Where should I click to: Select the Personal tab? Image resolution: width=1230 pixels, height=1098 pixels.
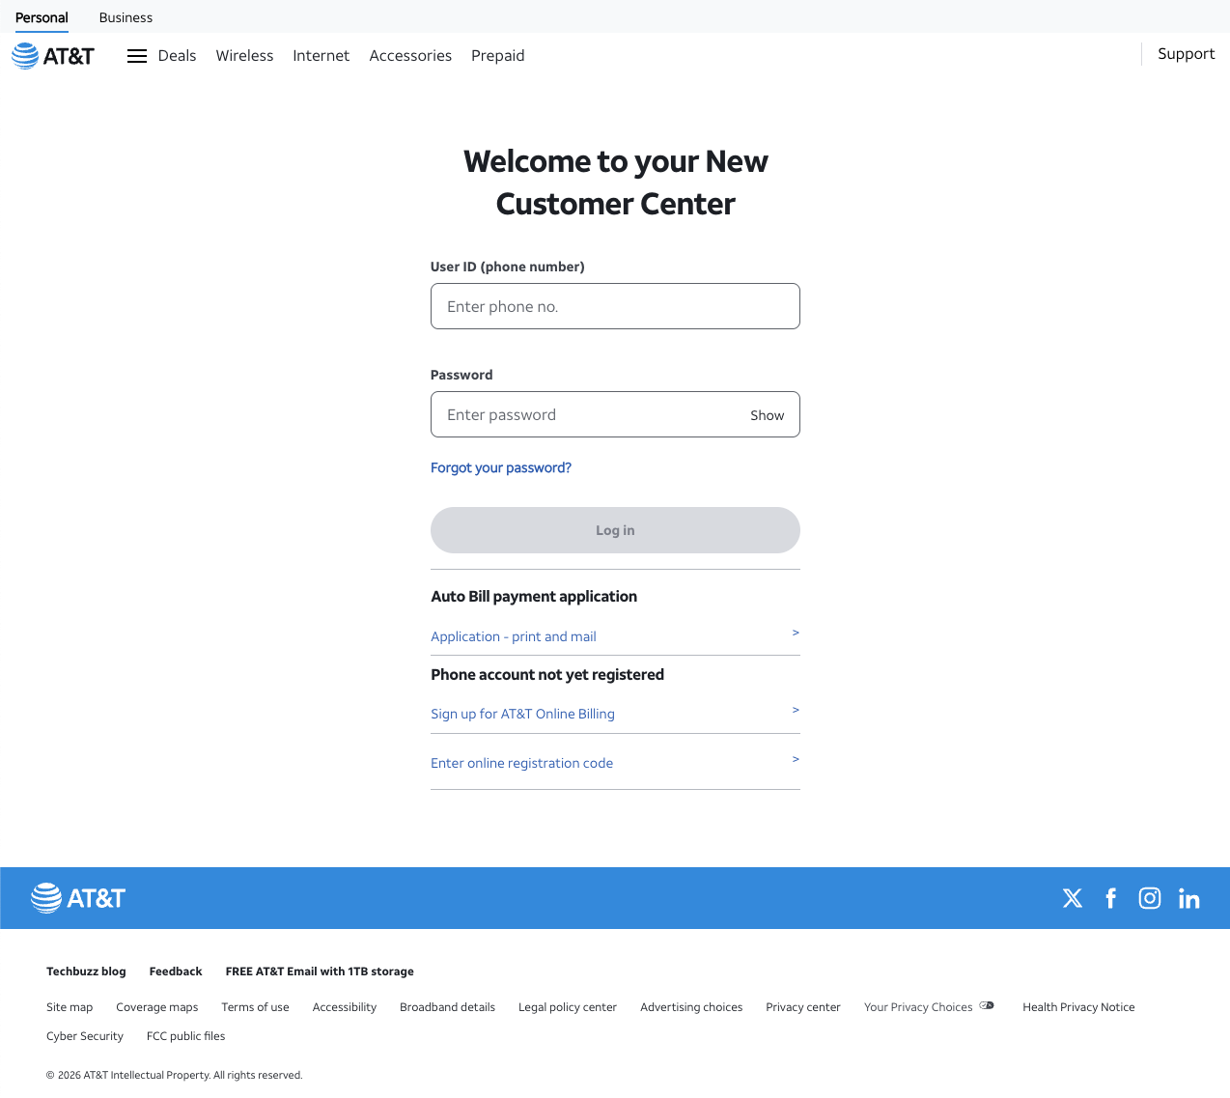coord(42,17)
